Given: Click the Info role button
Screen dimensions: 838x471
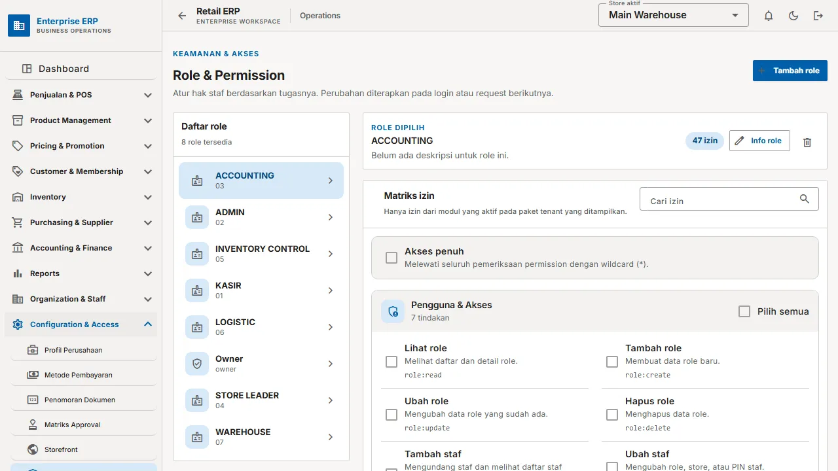Looking at the screenshot, I should [759, 141].
